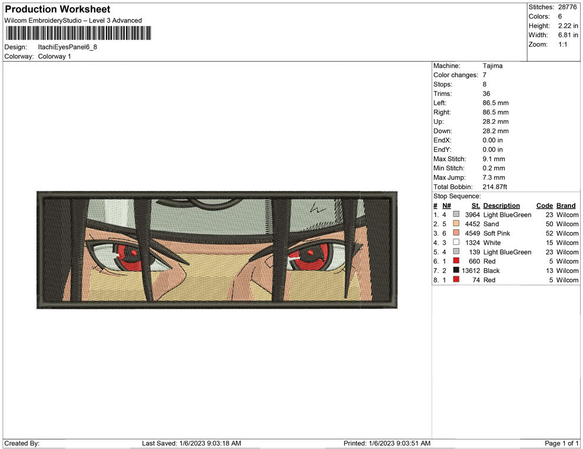583x449 pixels.
Task: Click the Total Bobbin value 214.87ft
Action: click(494, 187)
